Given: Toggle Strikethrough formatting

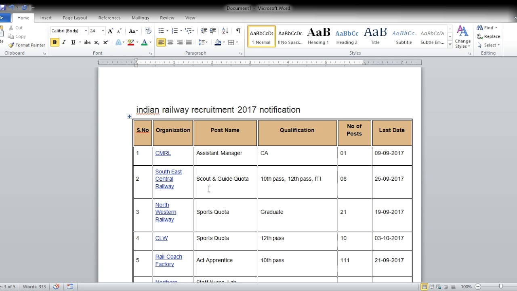Looking at the screenshot, I should click(87, 42).
